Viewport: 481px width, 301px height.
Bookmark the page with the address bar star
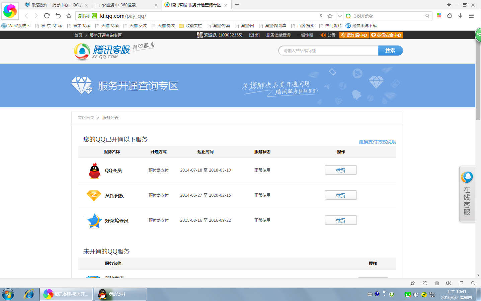coord(330,16)
